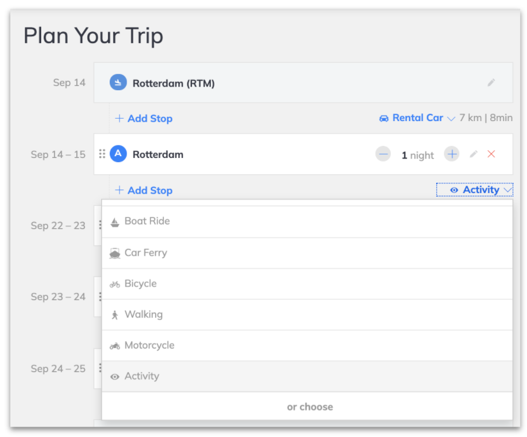The height and width of the screenshot is (437, 527).
Task: Click the drag handle next to Rotterdam stop
Action: click(x=102, y=154)
